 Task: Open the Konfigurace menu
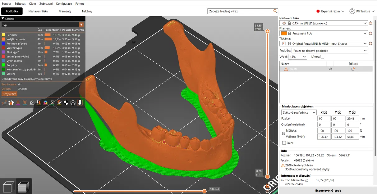click(x=64, y=3)
